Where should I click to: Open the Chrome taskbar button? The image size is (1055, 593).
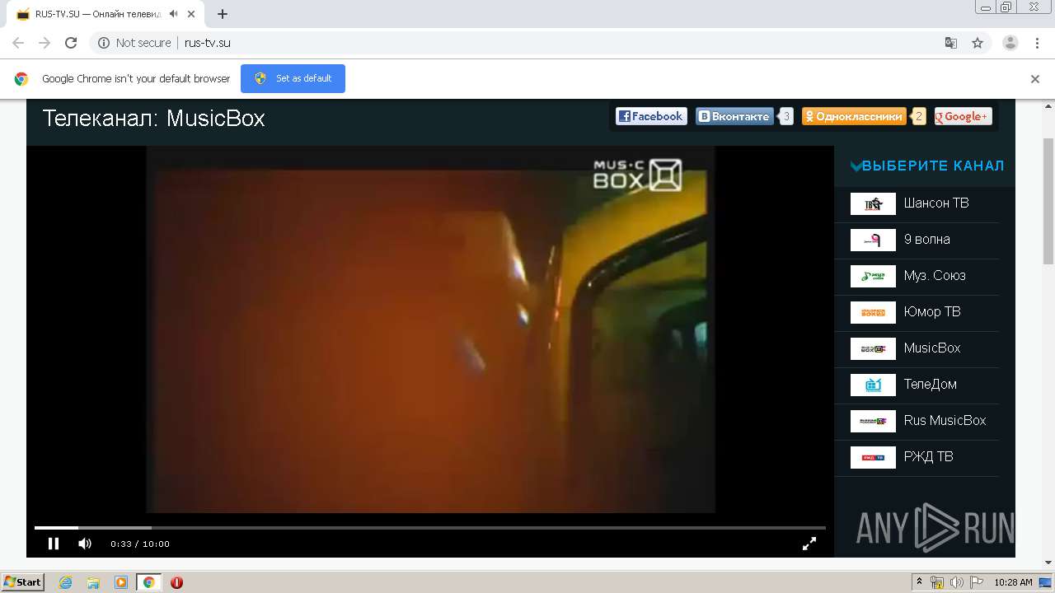[149, 582]
